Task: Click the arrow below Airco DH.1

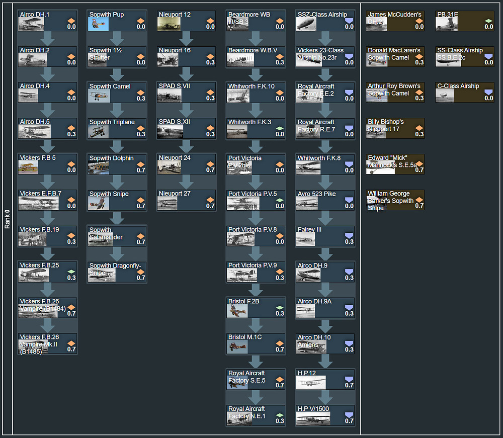Action: pos(48,39)
